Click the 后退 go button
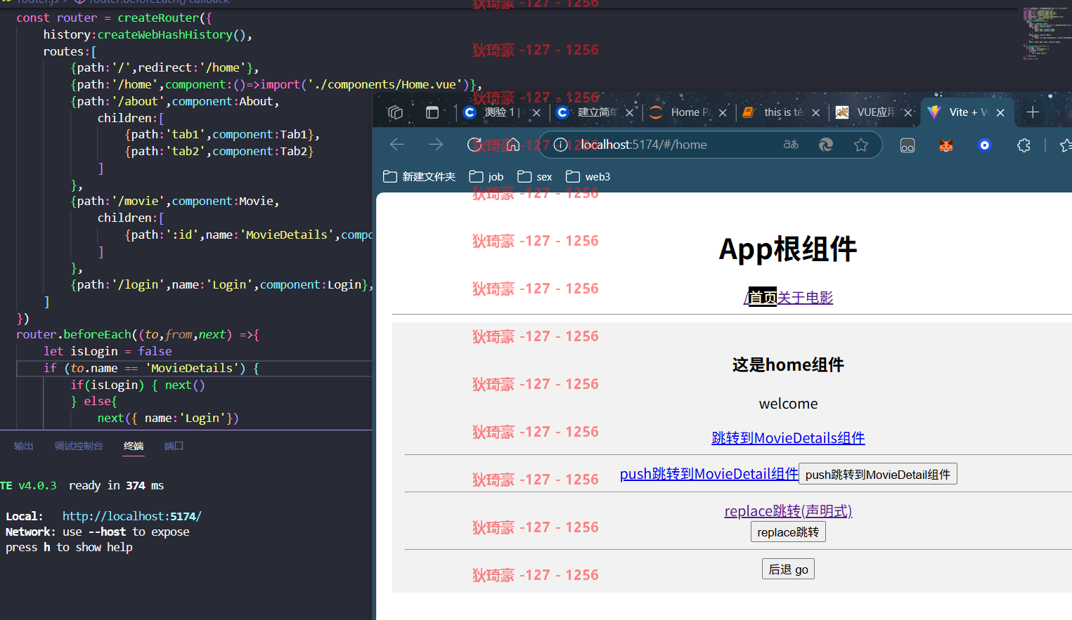The height and width of the screenshot is (620, 1072). 788,569
